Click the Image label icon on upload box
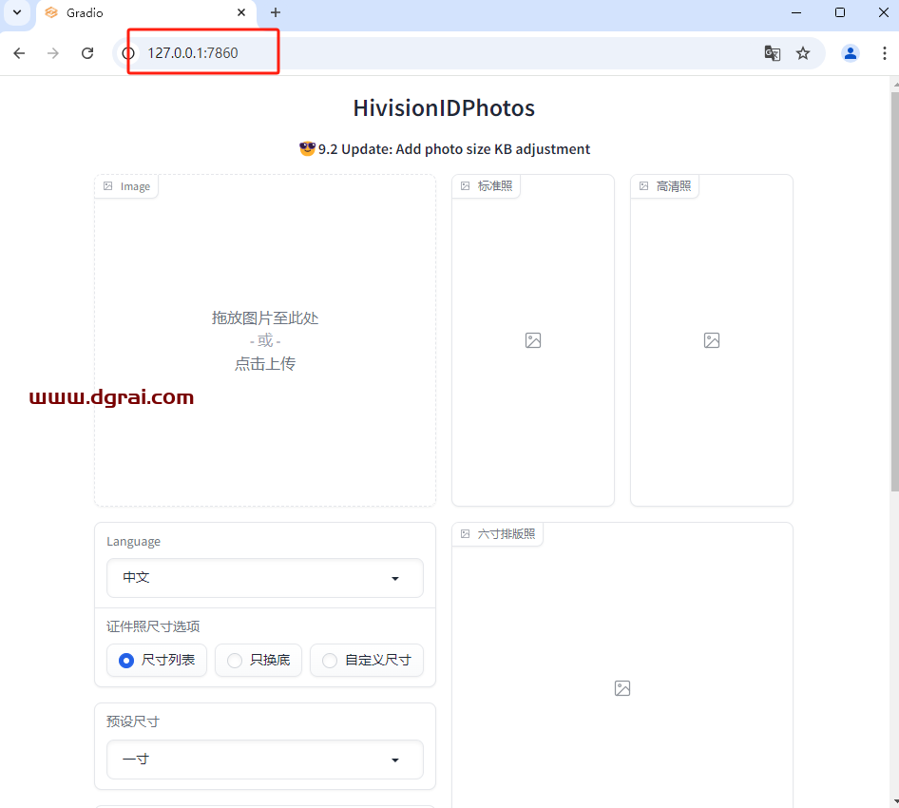The width and height of the screenshot is (899, 808). (x=107, y=186)
